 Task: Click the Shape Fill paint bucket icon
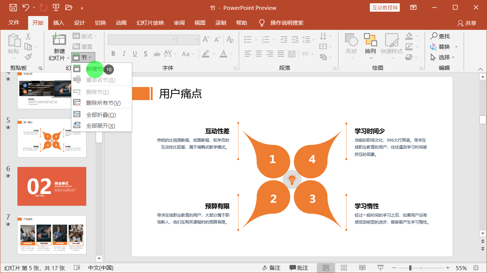point(409,36)
